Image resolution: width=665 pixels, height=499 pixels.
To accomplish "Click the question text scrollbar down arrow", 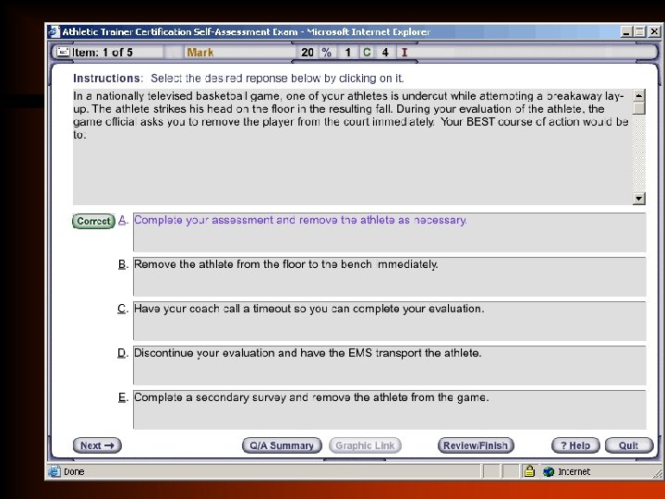I will (x=639, y=198).
